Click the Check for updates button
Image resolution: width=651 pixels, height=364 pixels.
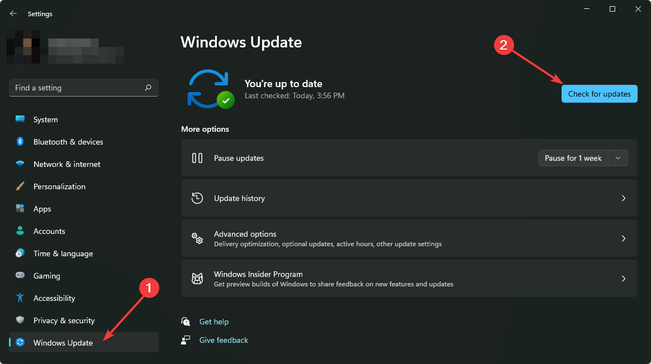click(599, 93)
